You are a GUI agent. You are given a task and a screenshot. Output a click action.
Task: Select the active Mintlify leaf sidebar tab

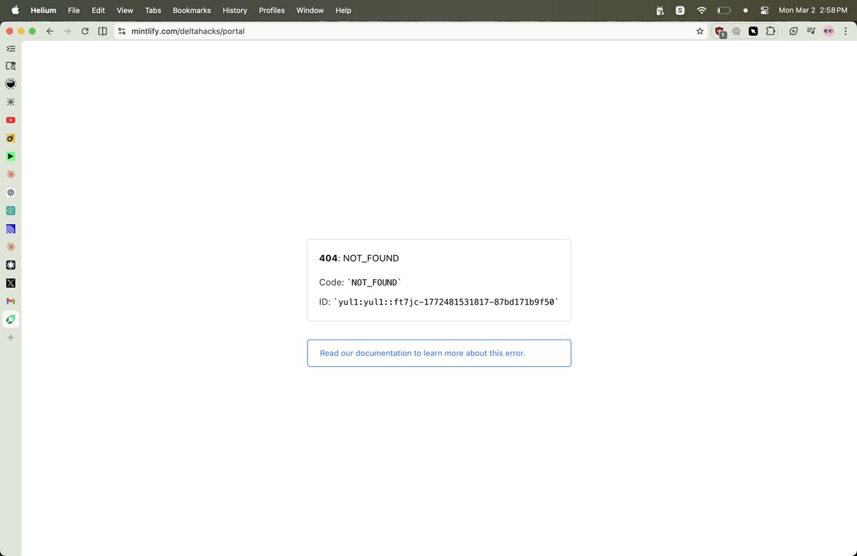pyautogui.click(x=11, y=319)
